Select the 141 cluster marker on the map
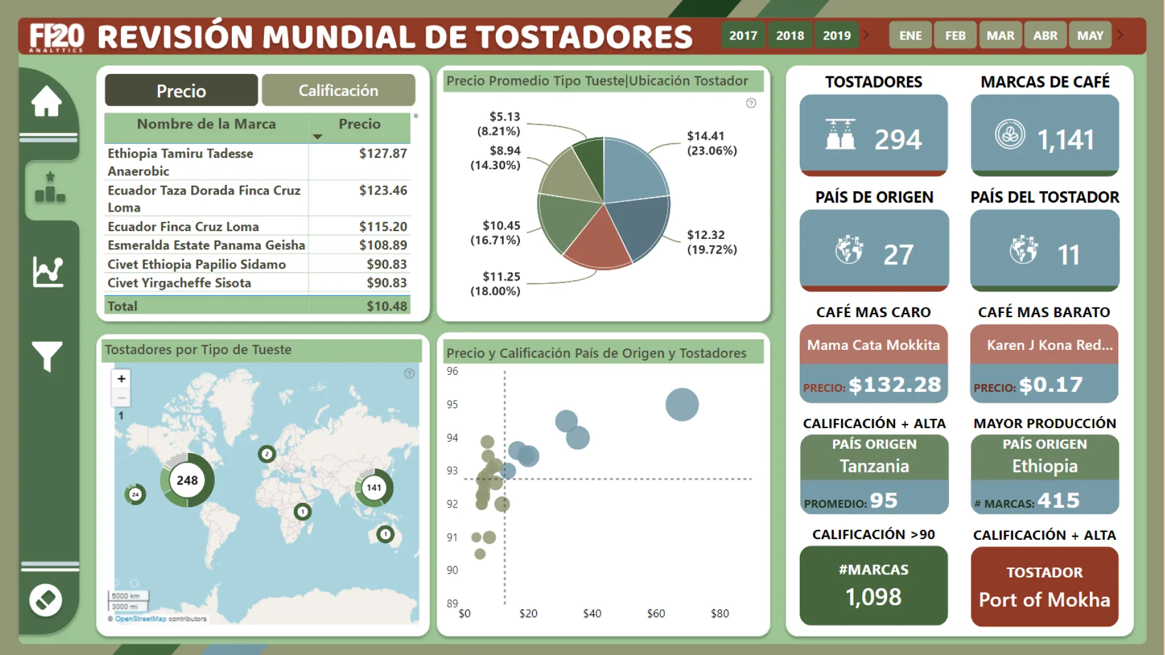The image size is (1165, 655). point(374,488)
